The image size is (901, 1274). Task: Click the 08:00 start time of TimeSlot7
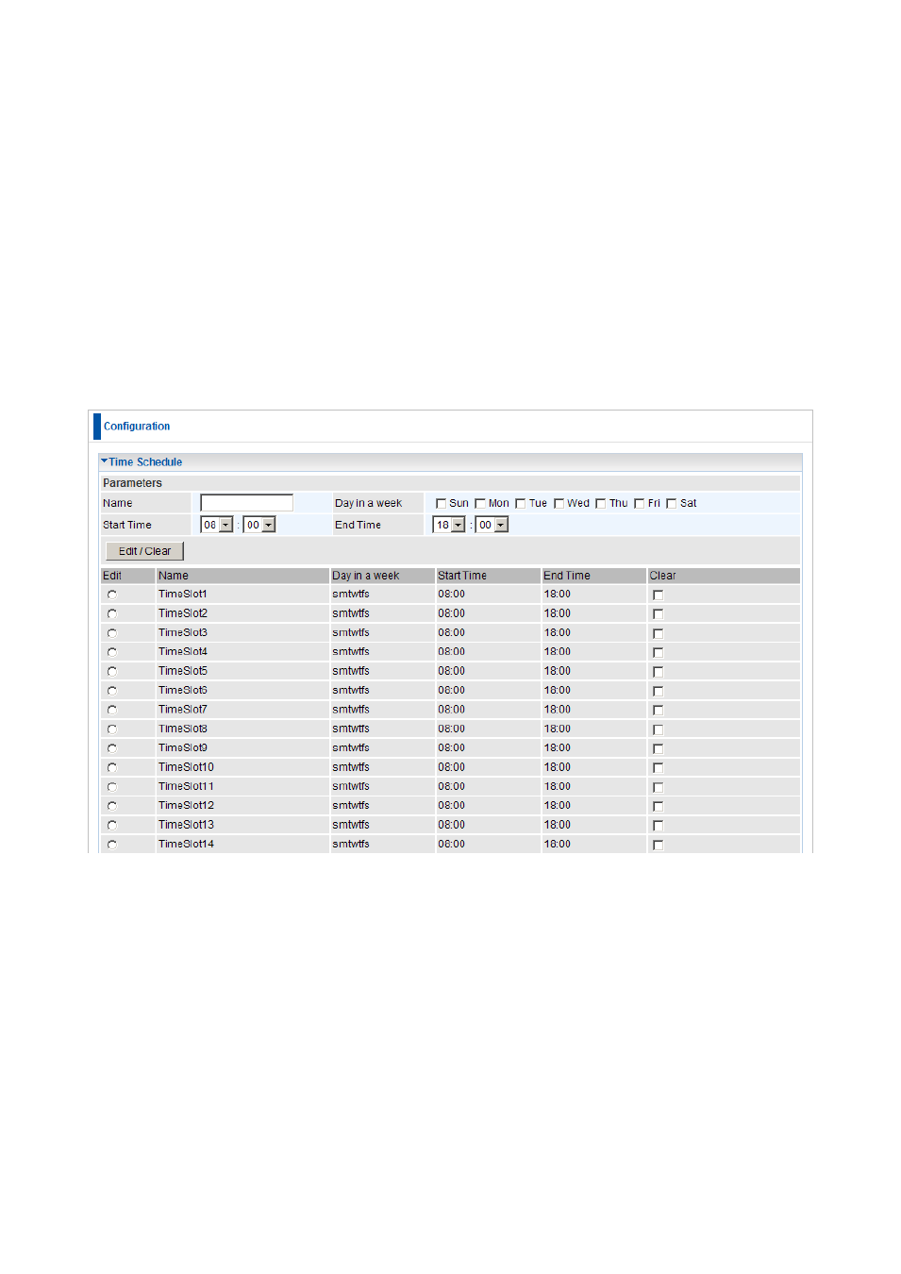pyautogui.click(x=451, y=710)
